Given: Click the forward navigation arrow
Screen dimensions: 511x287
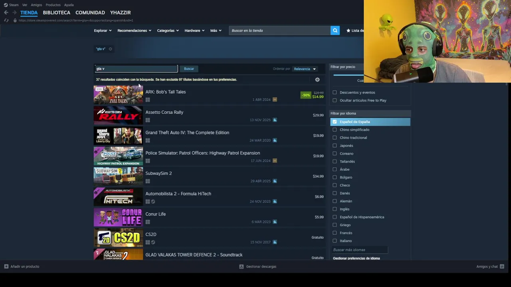Looking at the screenshot, I should point(14,12).
